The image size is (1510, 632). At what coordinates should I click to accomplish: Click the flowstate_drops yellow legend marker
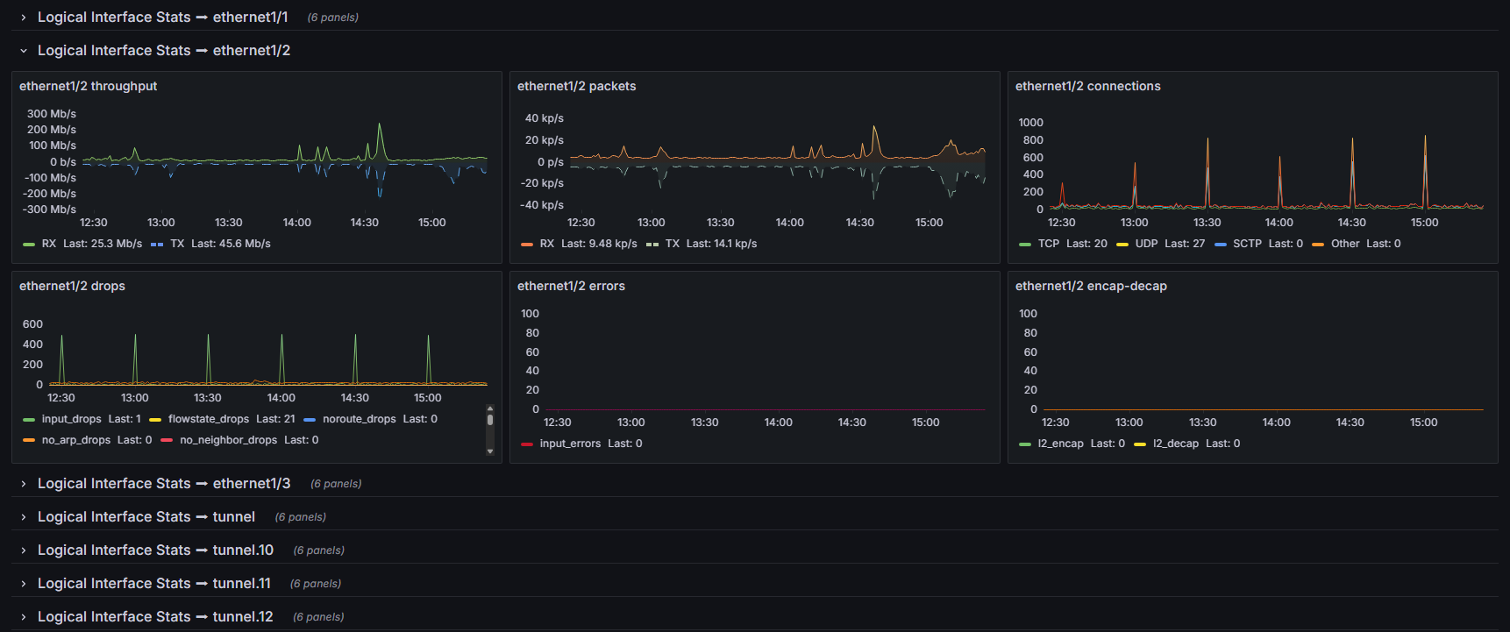(x=155, y=420)
